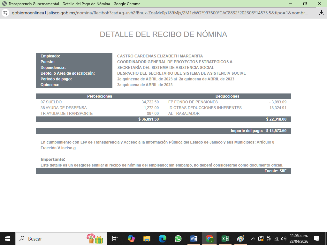Click the Puesto: label

click(48, 62)
